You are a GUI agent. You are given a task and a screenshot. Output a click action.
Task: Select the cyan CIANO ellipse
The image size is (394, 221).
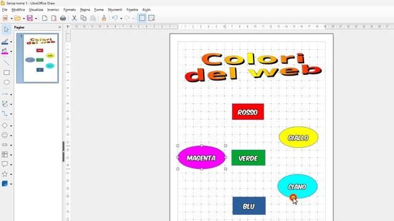click(x=297, y=187)
